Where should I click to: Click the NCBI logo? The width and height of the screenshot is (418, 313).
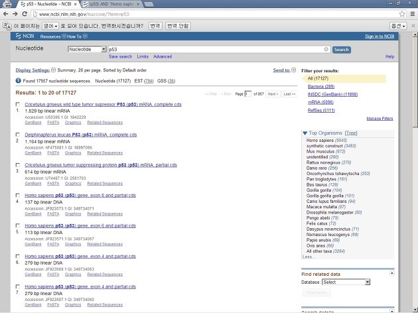tap(25, 36)
